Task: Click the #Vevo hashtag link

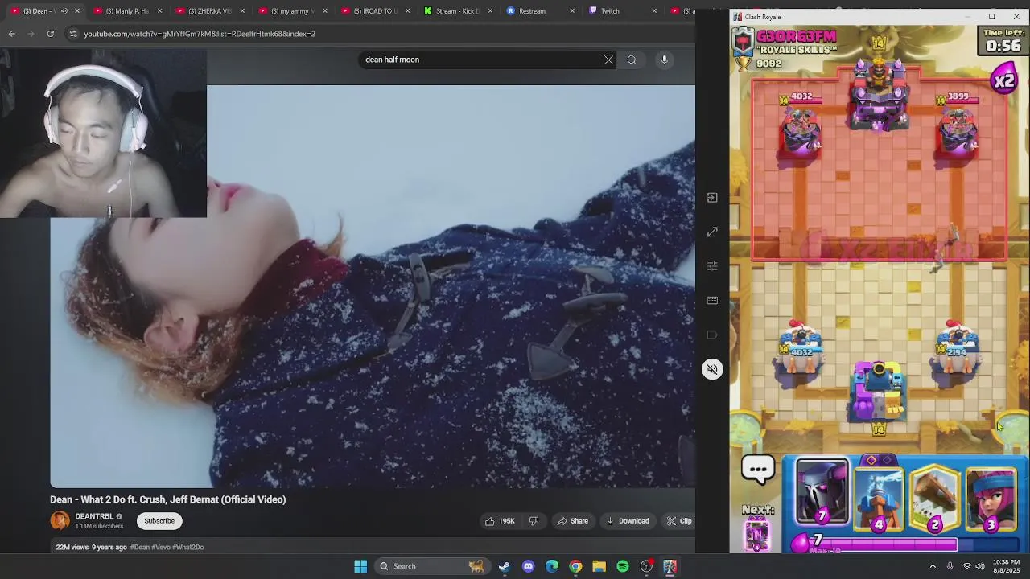Action: tap(160, 547)
